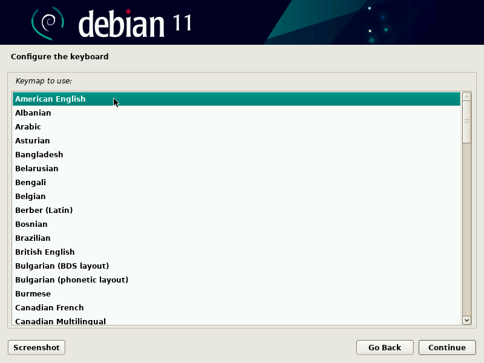Select Canadian French keymap
The width and height of the screenshot is (484, 363).
pyautogui.click(x=50, y=307)
